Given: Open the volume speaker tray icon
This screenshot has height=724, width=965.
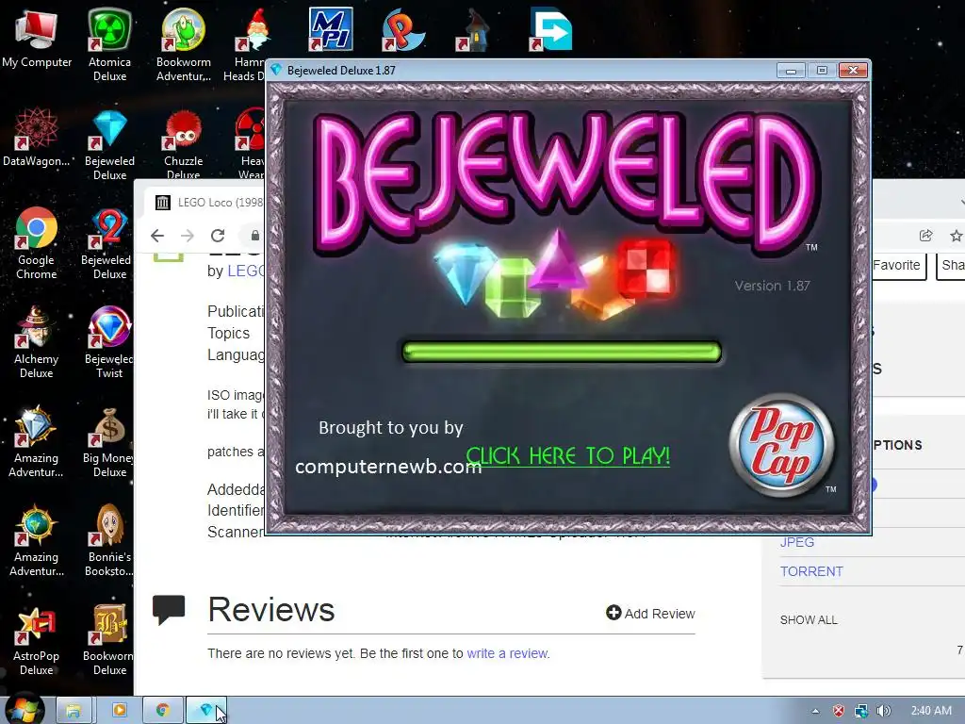Looking at the screenshot, I should (x=883, y=711).
